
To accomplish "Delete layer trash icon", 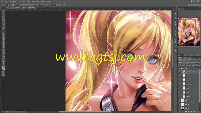I will 197,112.
